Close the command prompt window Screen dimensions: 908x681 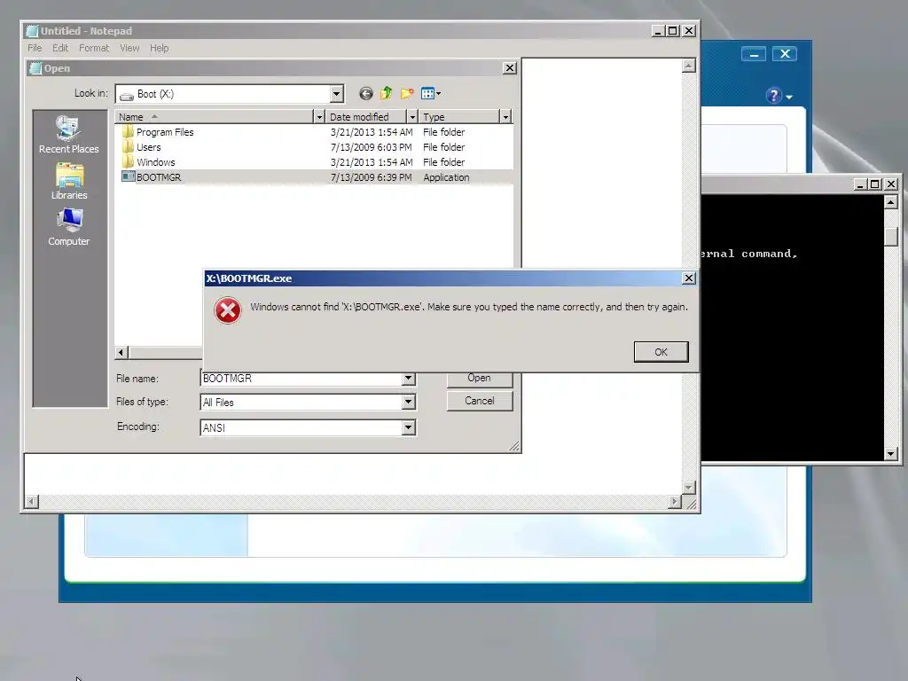(891, 184)
